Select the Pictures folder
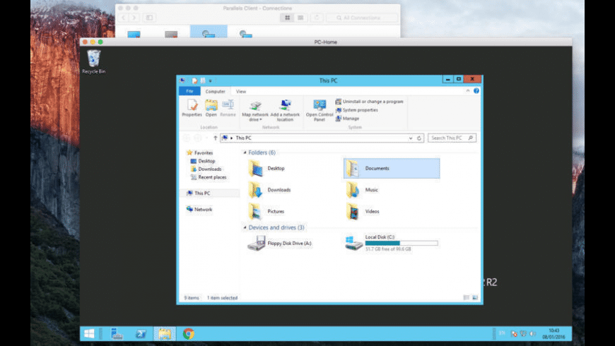 point(266,212)
